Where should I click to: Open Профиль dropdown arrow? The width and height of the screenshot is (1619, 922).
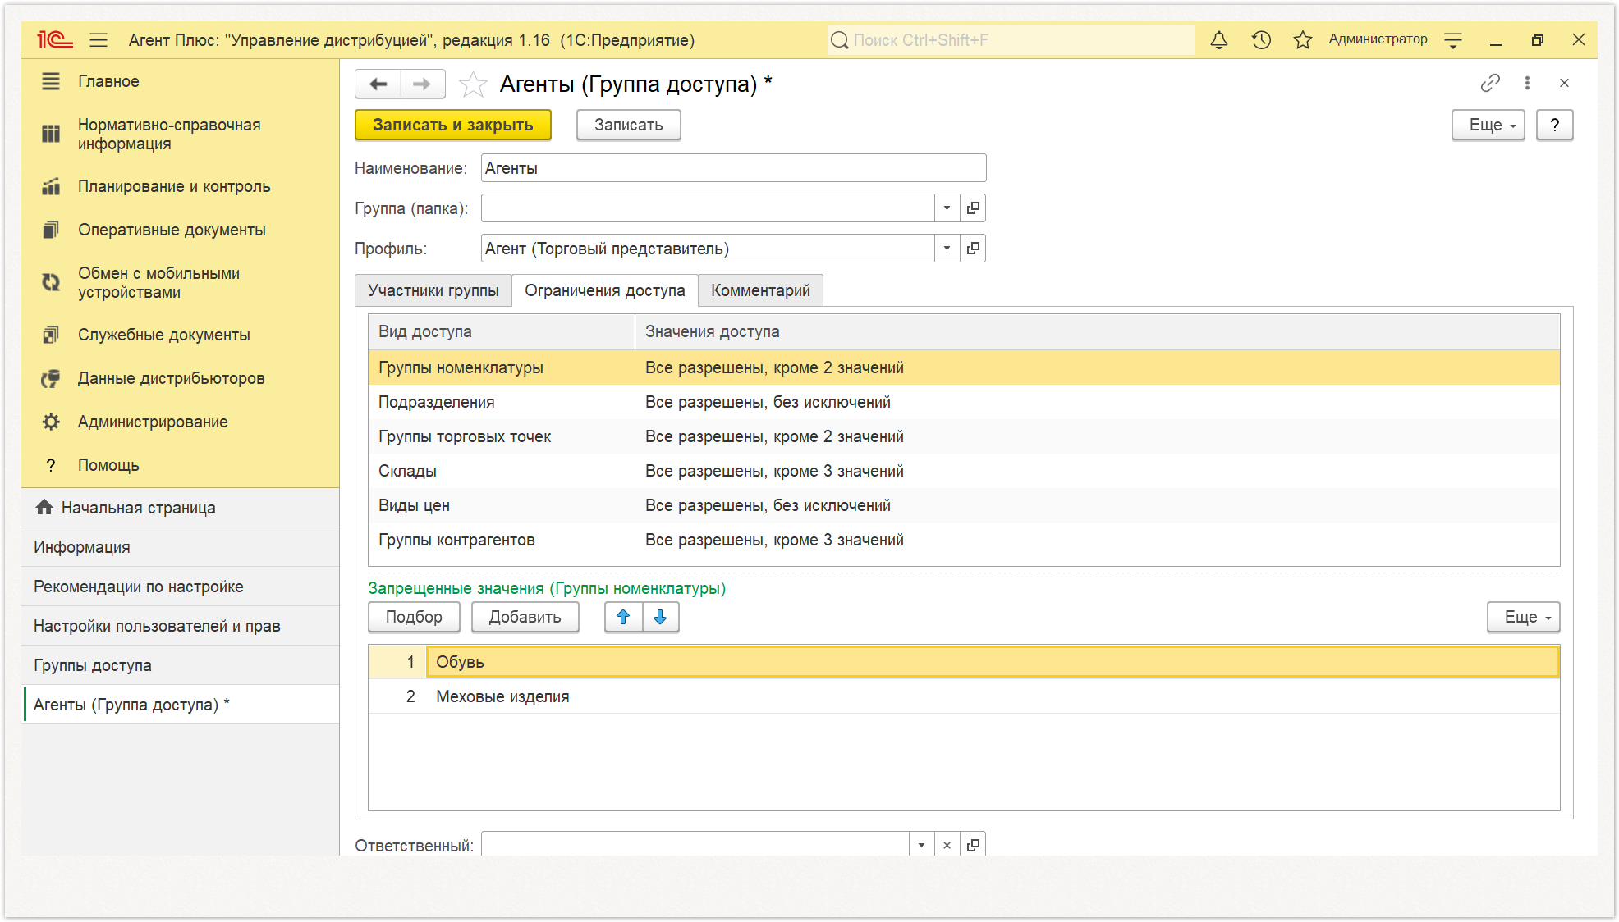(947, 248)
